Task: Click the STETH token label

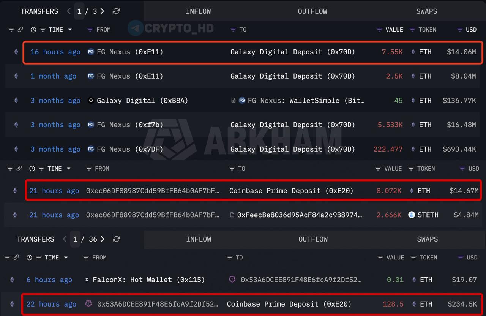Action: point(428,215)
